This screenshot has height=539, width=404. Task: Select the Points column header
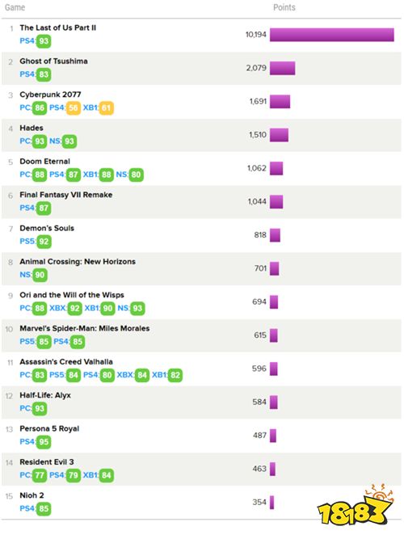click(x=284, y=7)
